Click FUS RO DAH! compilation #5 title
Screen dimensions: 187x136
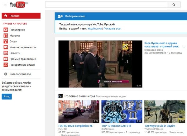pyautogui.click(x=75, y=126)
